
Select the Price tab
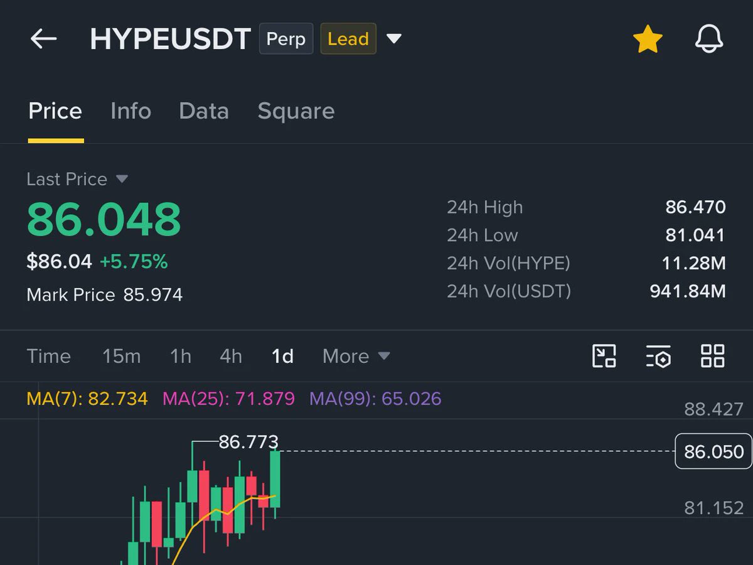coord(55,111)
